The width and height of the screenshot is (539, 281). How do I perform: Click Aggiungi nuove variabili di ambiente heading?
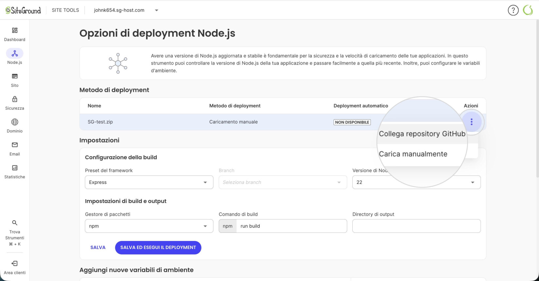click(137, 270)
